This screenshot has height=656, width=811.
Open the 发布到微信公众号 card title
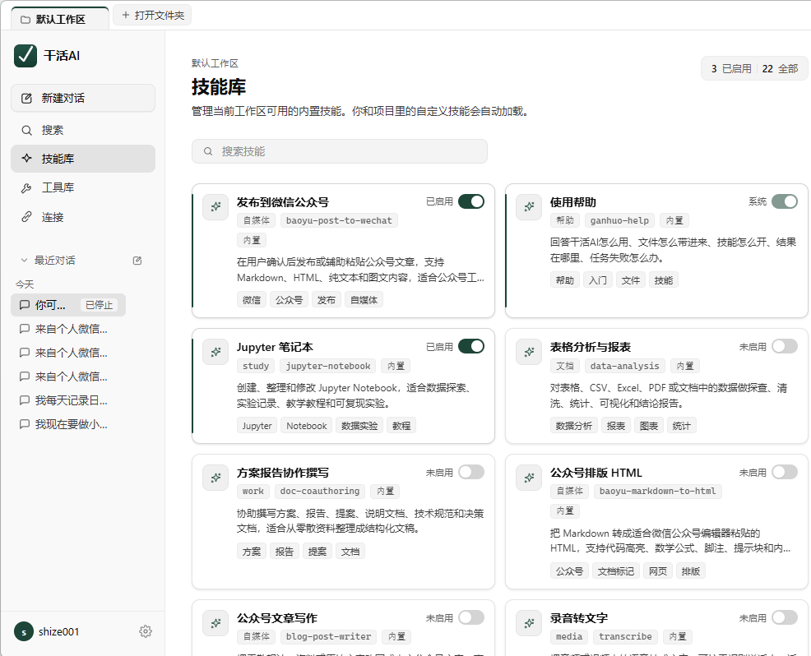click(x=282, y=202)
